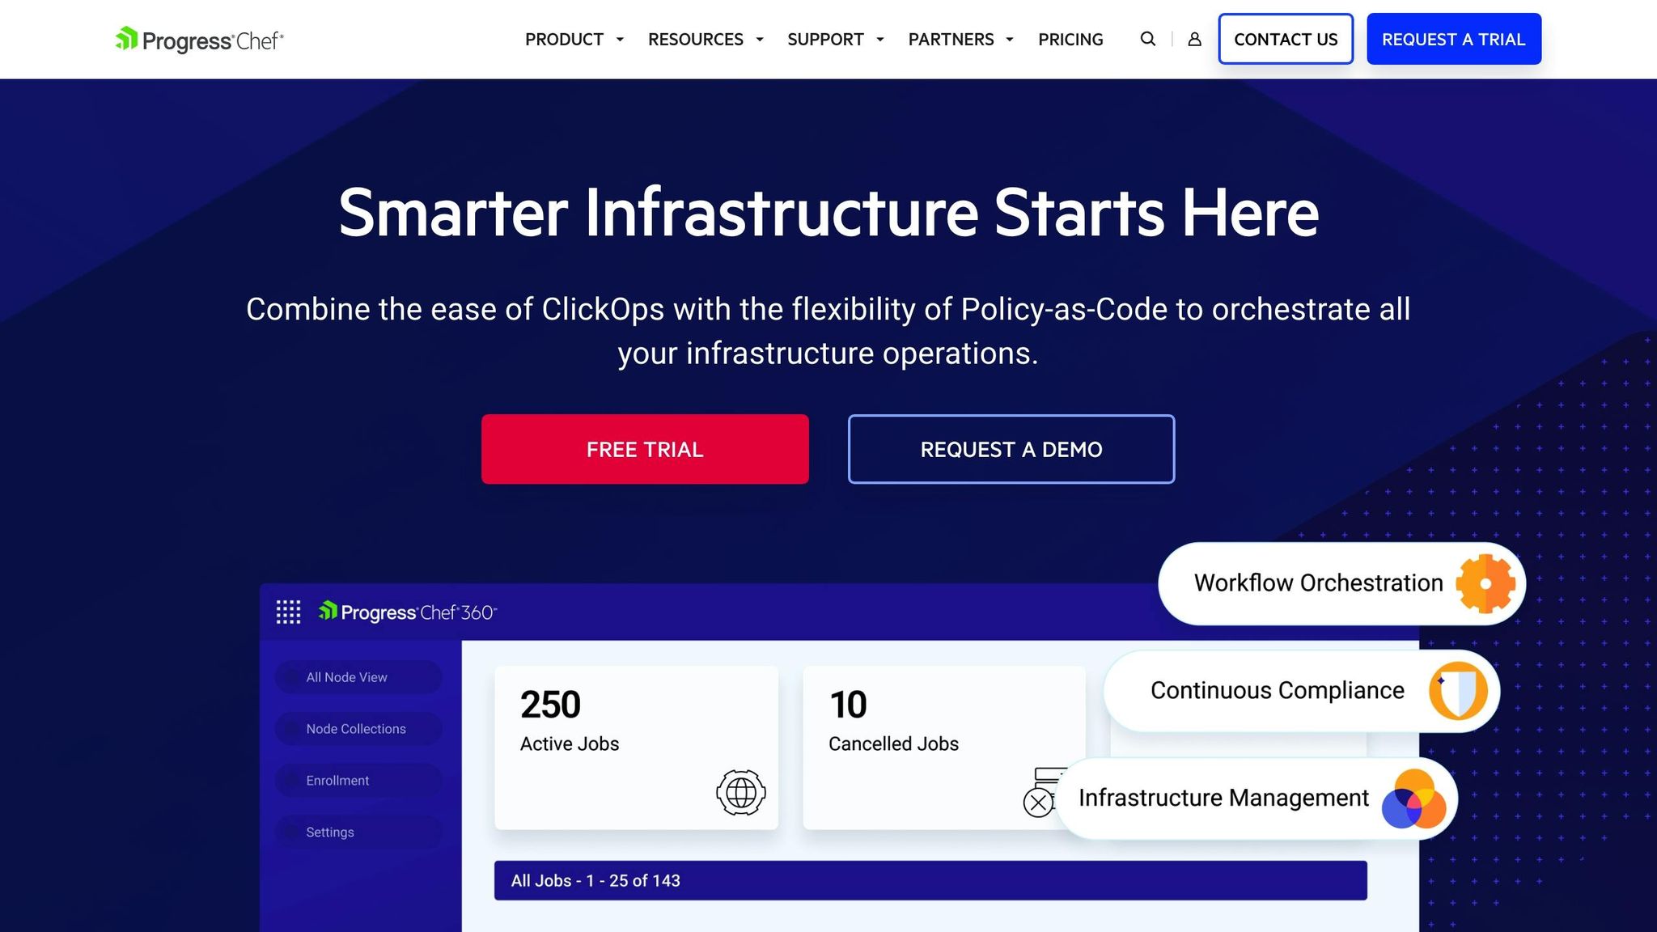Click the red FREE TRIAL button

pos(645,449)
